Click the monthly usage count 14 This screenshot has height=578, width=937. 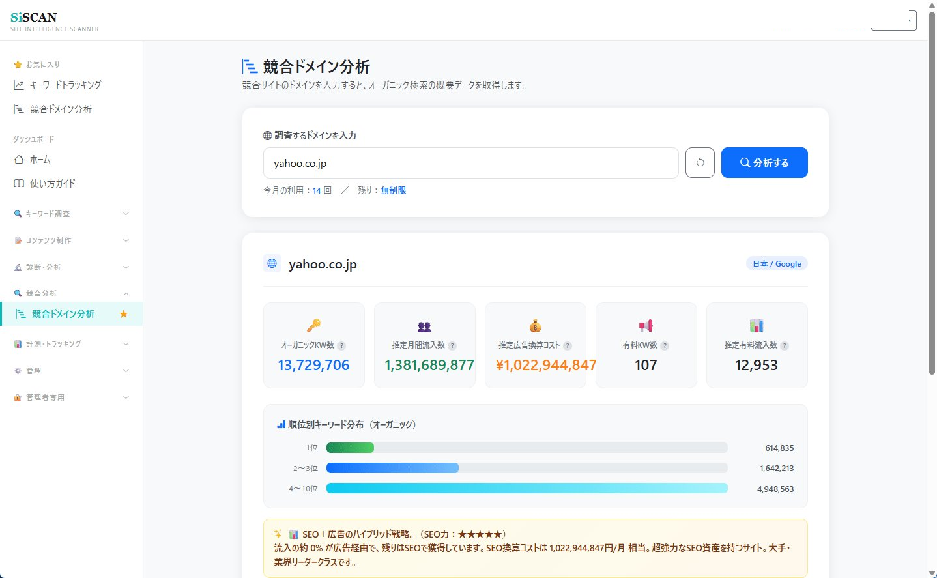[x=317, y=190]
